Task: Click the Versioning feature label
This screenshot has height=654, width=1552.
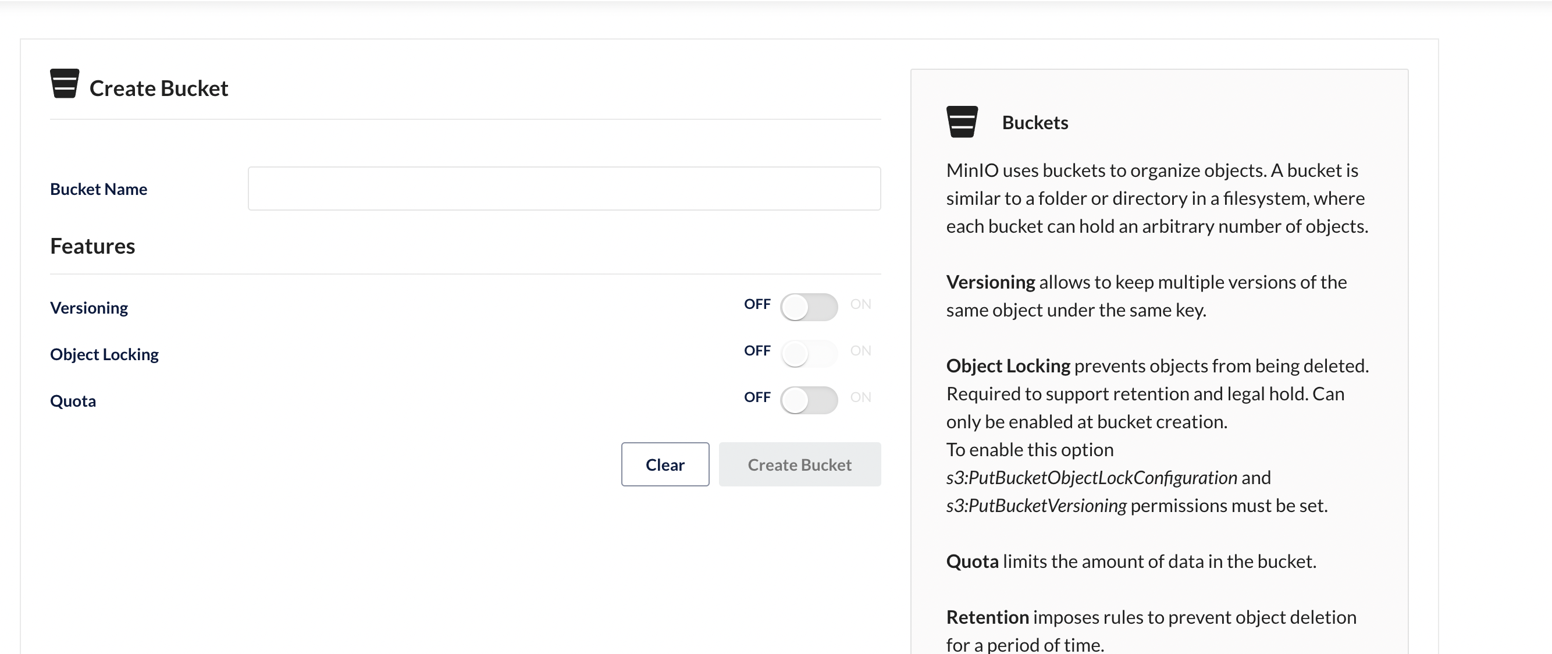Action: coord(89,307)
